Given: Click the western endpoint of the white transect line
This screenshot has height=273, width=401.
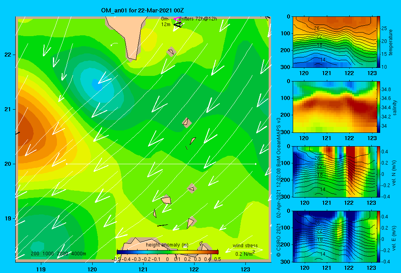Looking at the screenshot, I should pos(67,164).
